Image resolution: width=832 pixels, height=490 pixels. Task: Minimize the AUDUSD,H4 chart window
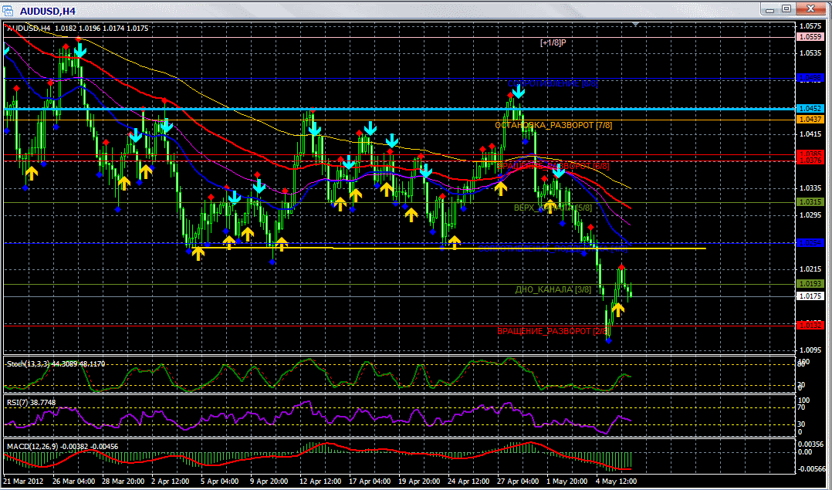pyautogui.click(x=769, y=8)
